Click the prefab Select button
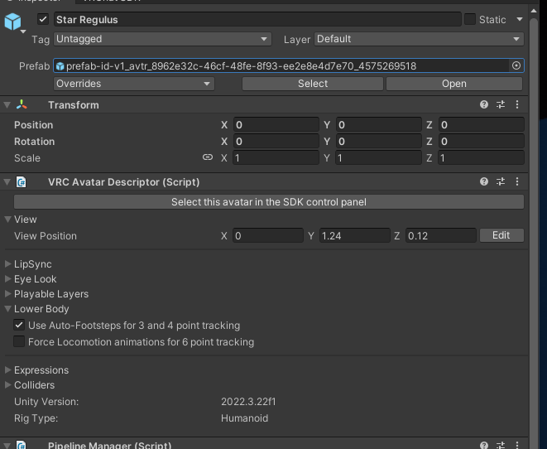 coord(313,84)
